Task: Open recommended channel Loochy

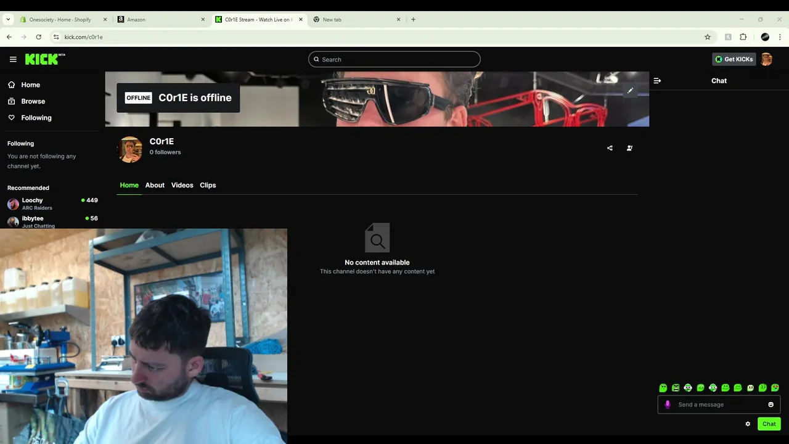Action: (52, 203)
